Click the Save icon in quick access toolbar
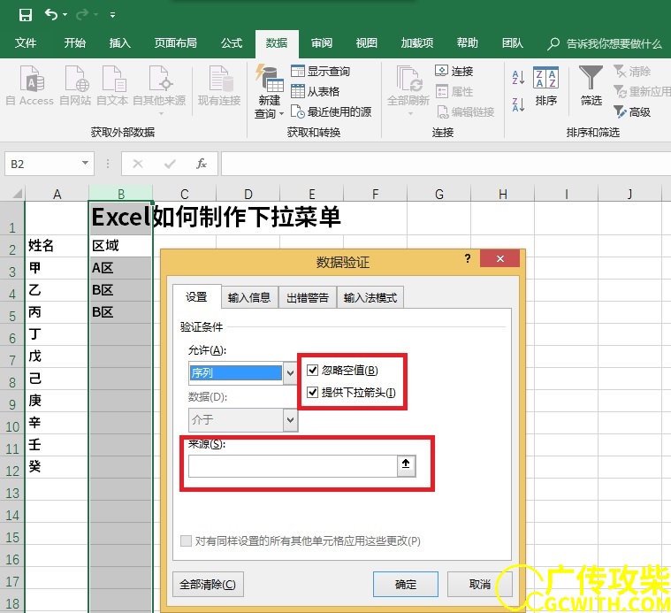Image resolution: width=671 pixels, height=613 pixels. click(x=26, y=15)
